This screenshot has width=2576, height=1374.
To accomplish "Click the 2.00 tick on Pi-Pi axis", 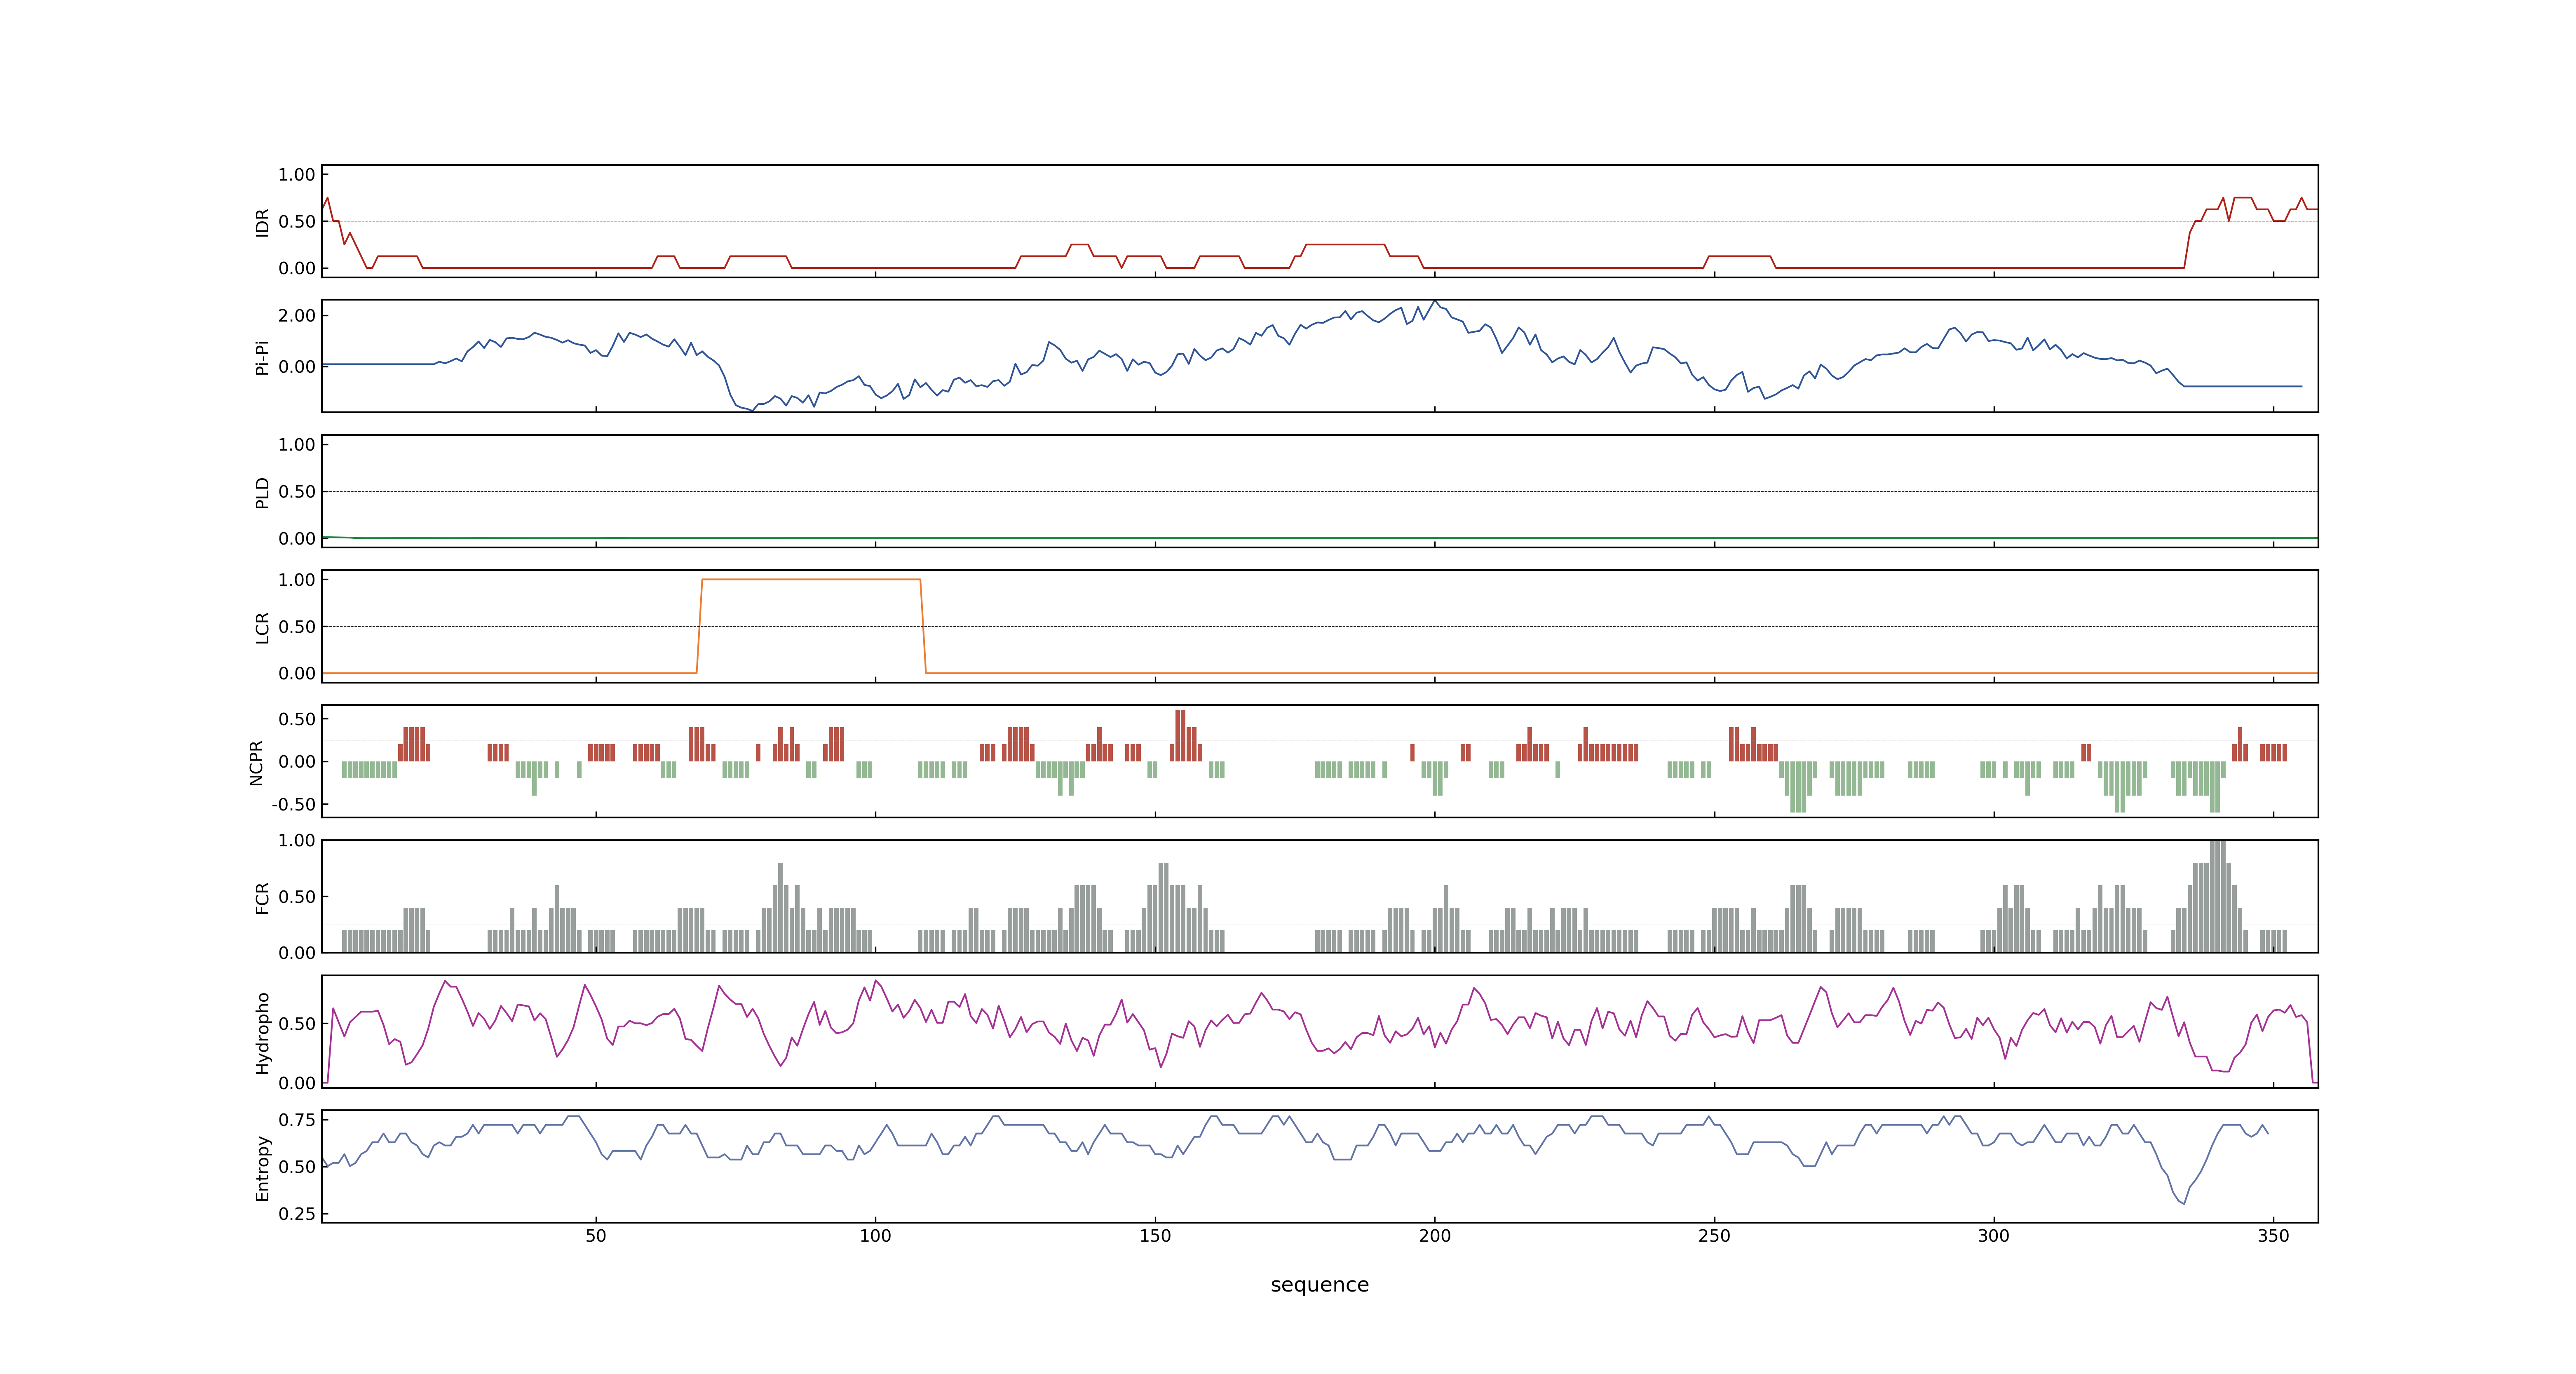I will point(297,316).
